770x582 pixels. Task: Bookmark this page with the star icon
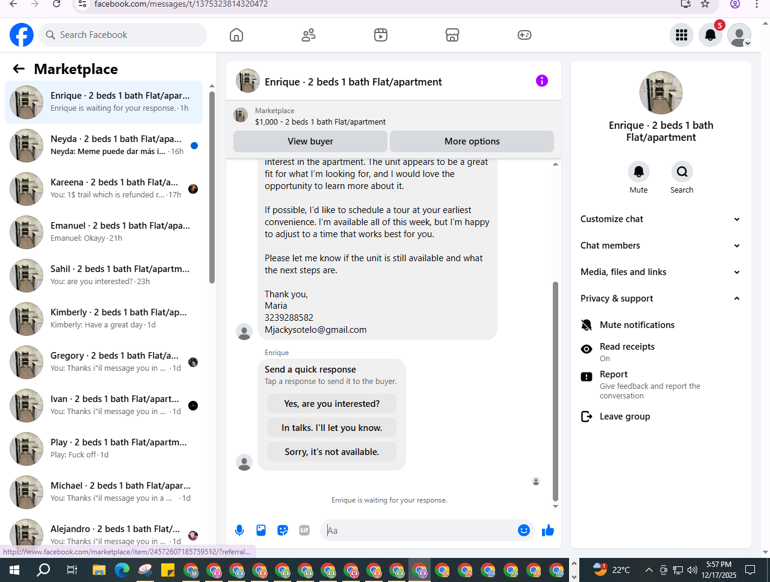click(705, 4)
